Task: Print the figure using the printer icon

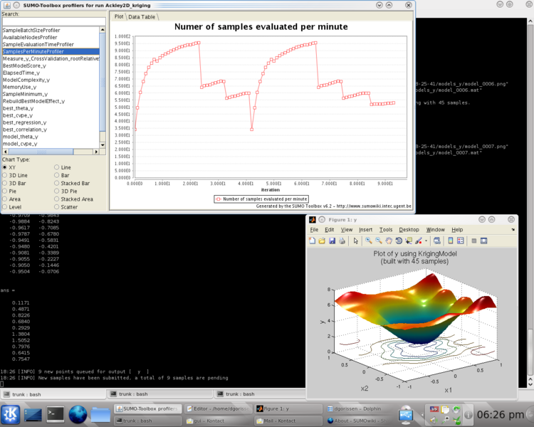Action: coord(342,241)
